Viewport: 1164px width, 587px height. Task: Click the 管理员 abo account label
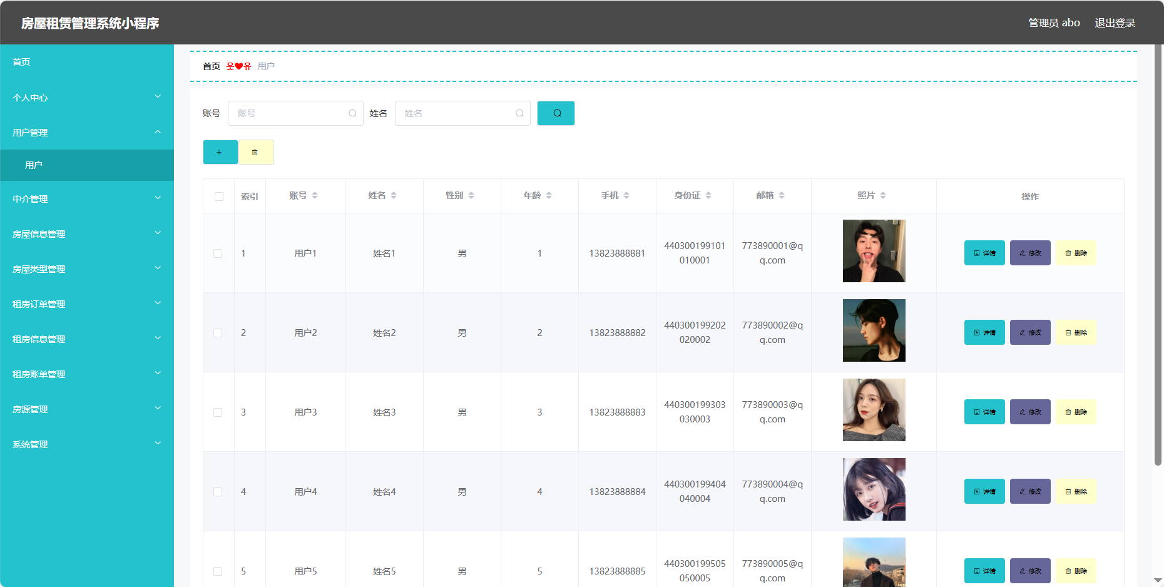(x=1054, y=23)
